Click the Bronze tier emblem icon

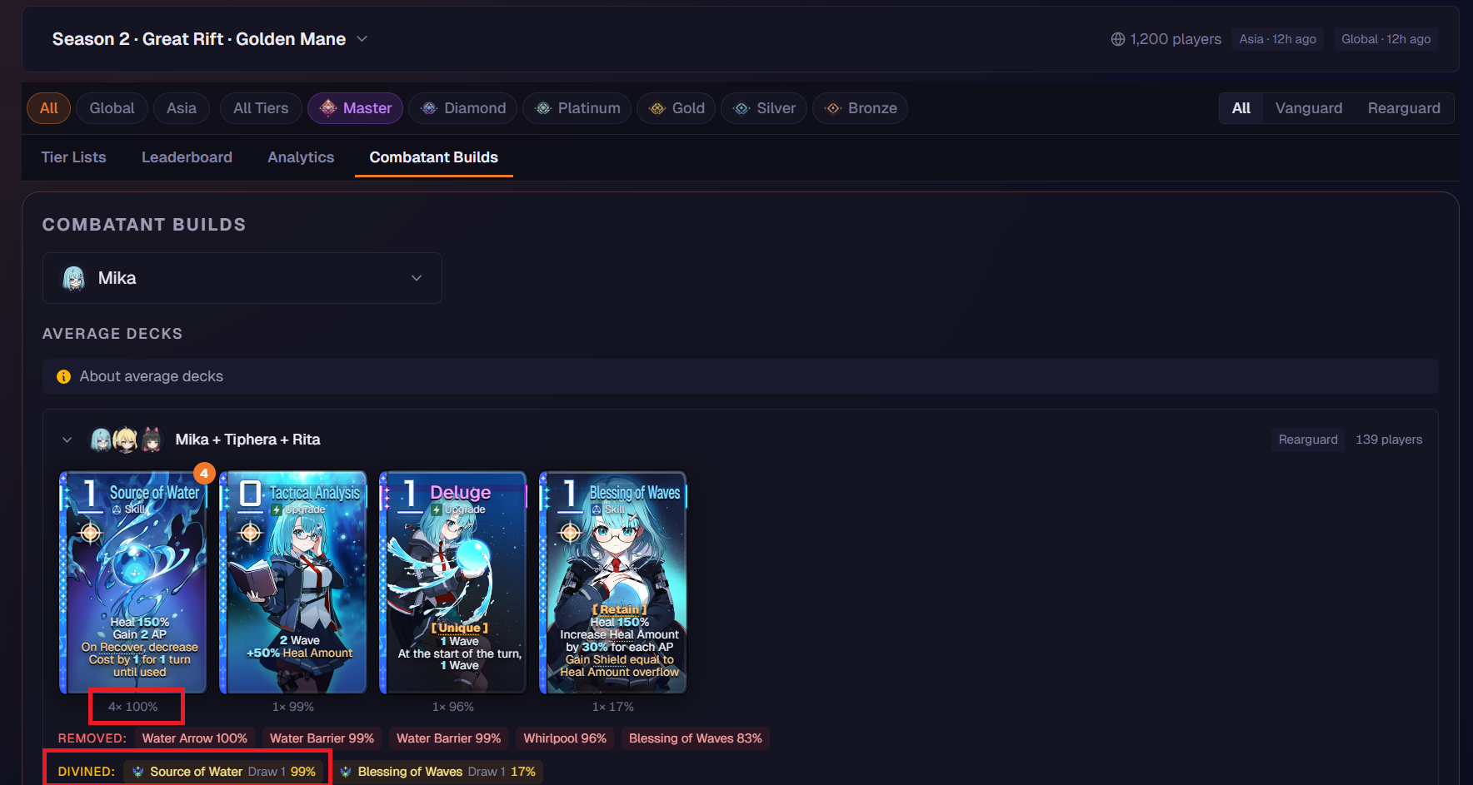click(833, 108)
